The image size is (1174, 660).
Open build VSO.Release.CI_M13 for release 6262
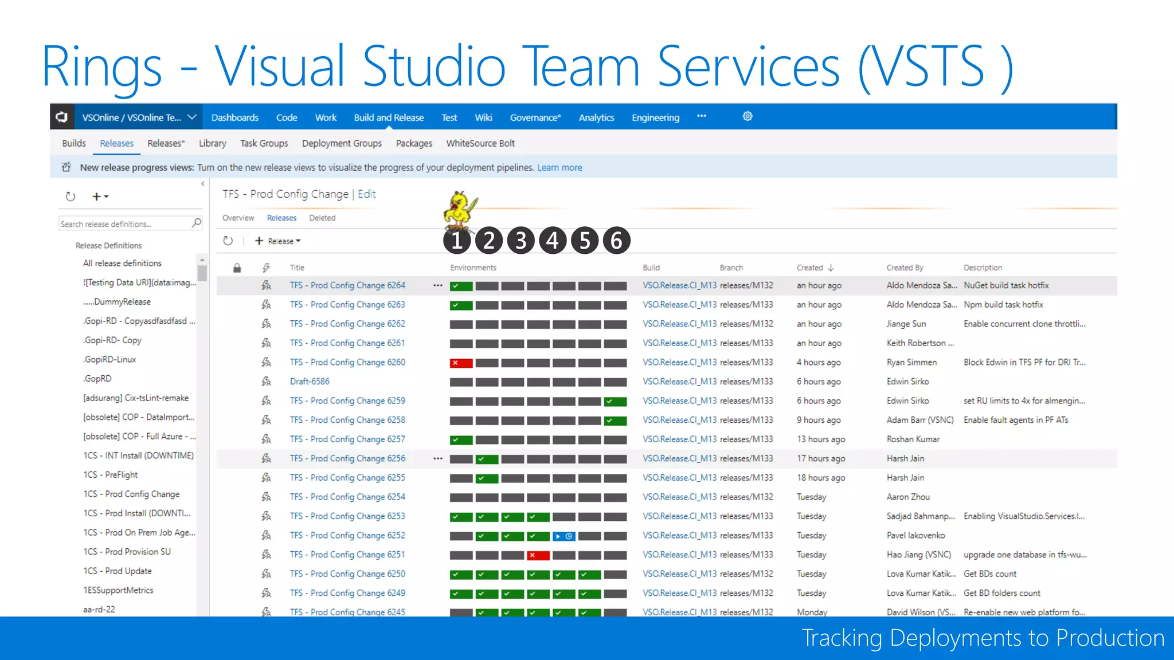(x=679, y=324)
